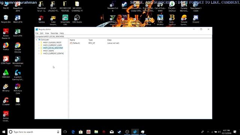This screenshot has width=240, height=135.
Task: Open the Edit menu in Registry Editor
Action: point(42,33)
